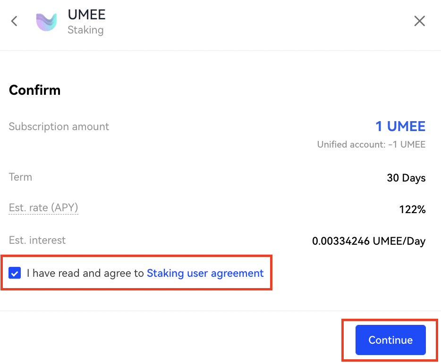Open the Staking user agreement link
Screen dimensions: 441x364
coord(205,273)
